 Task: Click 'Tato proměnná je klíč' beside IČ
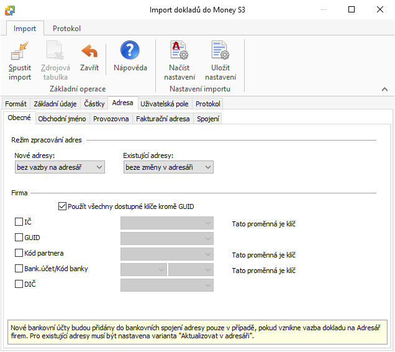pos(263,224)
